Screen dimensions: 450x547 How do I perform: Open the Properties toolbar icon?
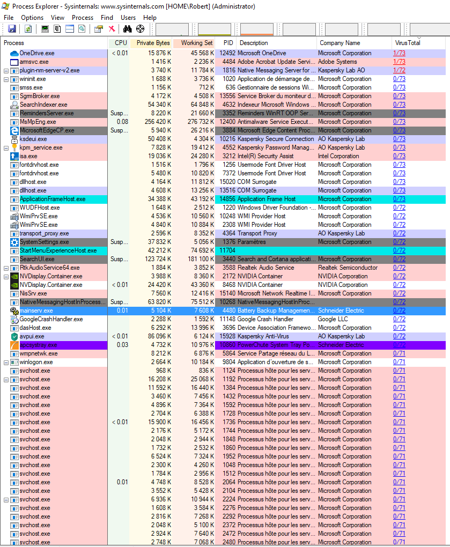click(x=99, y=29)
